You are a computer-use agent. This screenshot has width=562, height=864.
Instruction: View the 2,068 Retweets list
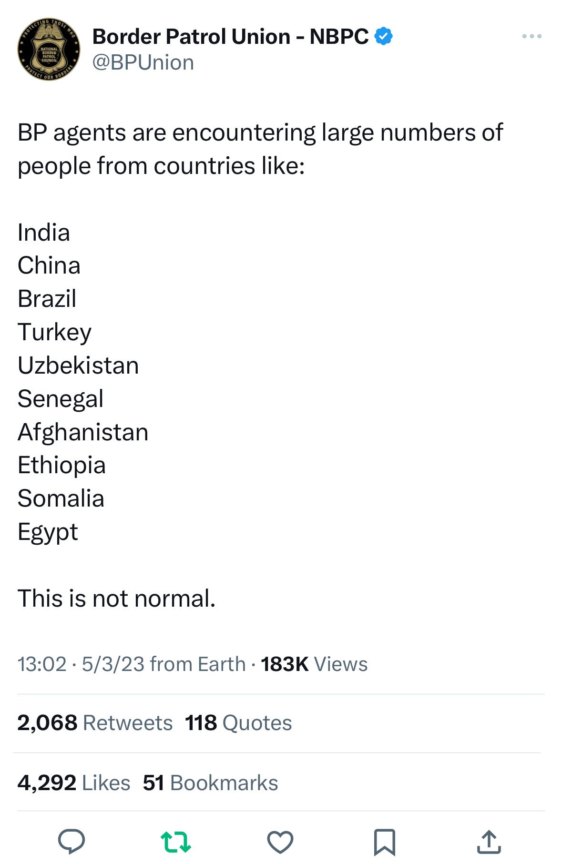pos(95,723)
